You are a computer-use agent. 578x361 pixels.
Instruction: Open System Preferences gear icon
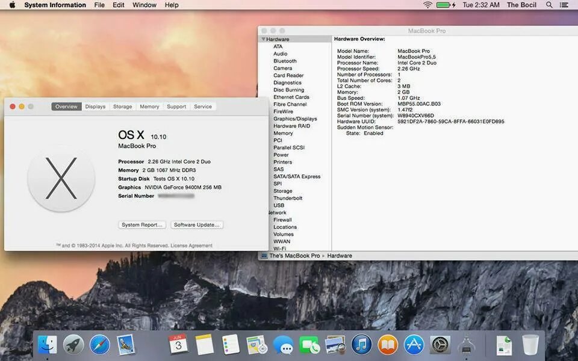pos(440,345)
